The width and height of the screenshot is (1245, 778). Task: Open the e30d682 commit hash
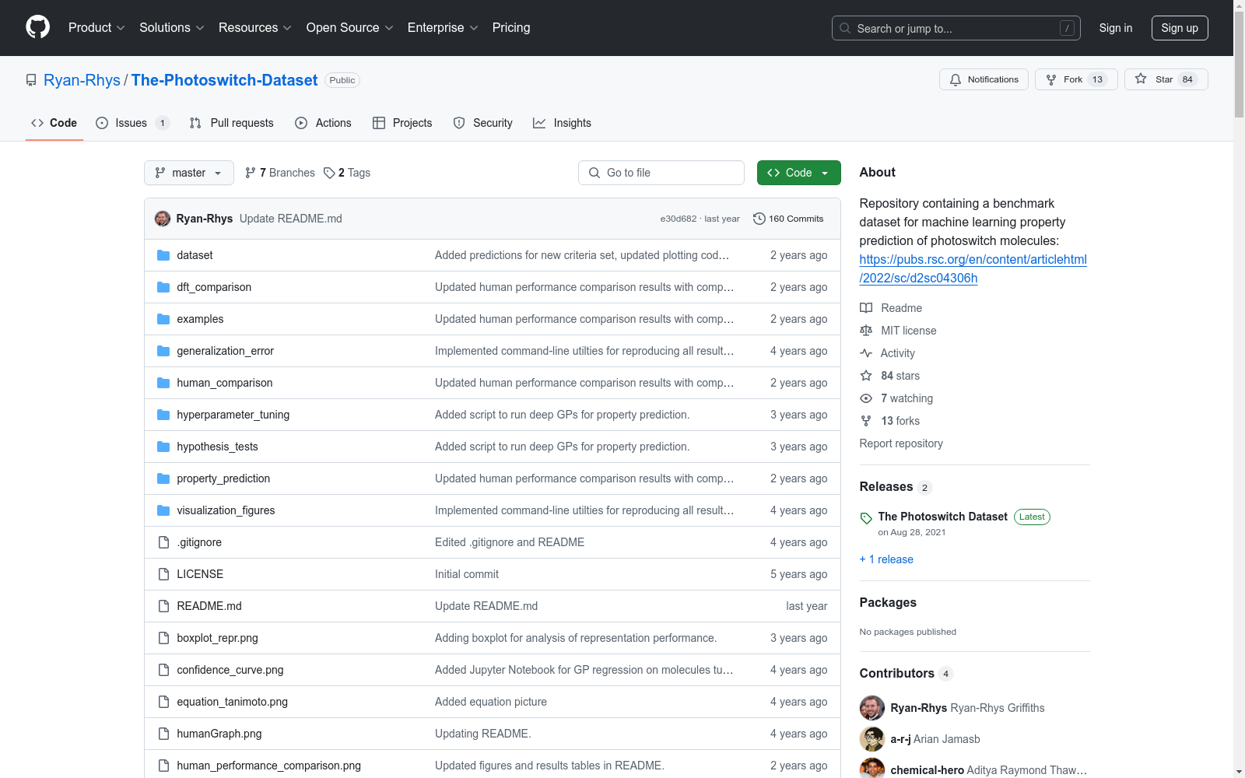pyautogui.click(x=679, y=219)
